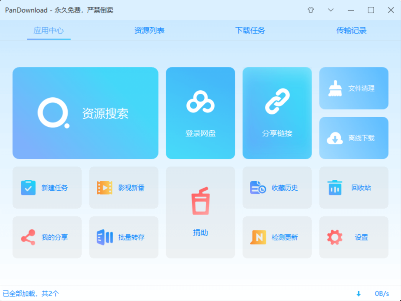Click the magnifier icon in 资源搜索
Screen dimensions: 401x301
click(53, 113)
